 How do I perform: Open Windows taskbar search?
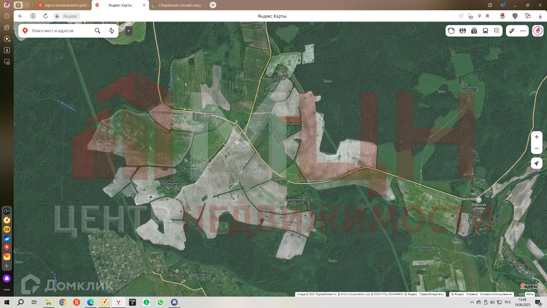point(21,302)
